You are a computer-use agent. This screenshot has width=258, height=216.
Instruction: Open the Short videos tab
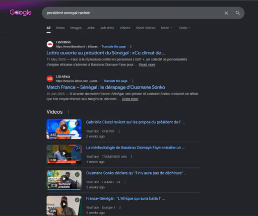[146, 28]
